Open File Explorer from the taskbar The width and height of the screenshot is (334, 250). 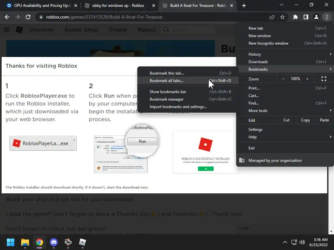click(x=25, y=242)
